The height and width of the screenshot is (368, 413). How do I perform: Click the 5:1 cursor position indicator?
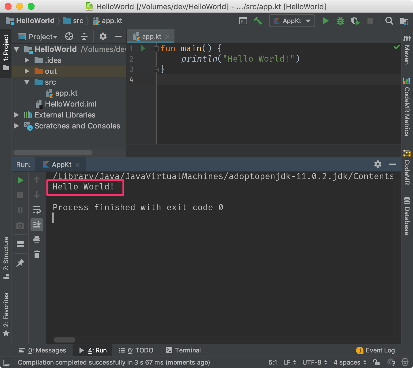tap(273, 362)
